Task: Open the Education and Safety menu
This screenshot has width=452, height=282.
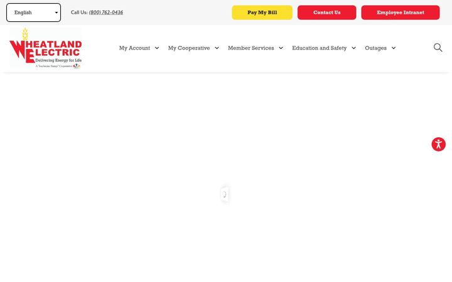Action: point(319,48)
